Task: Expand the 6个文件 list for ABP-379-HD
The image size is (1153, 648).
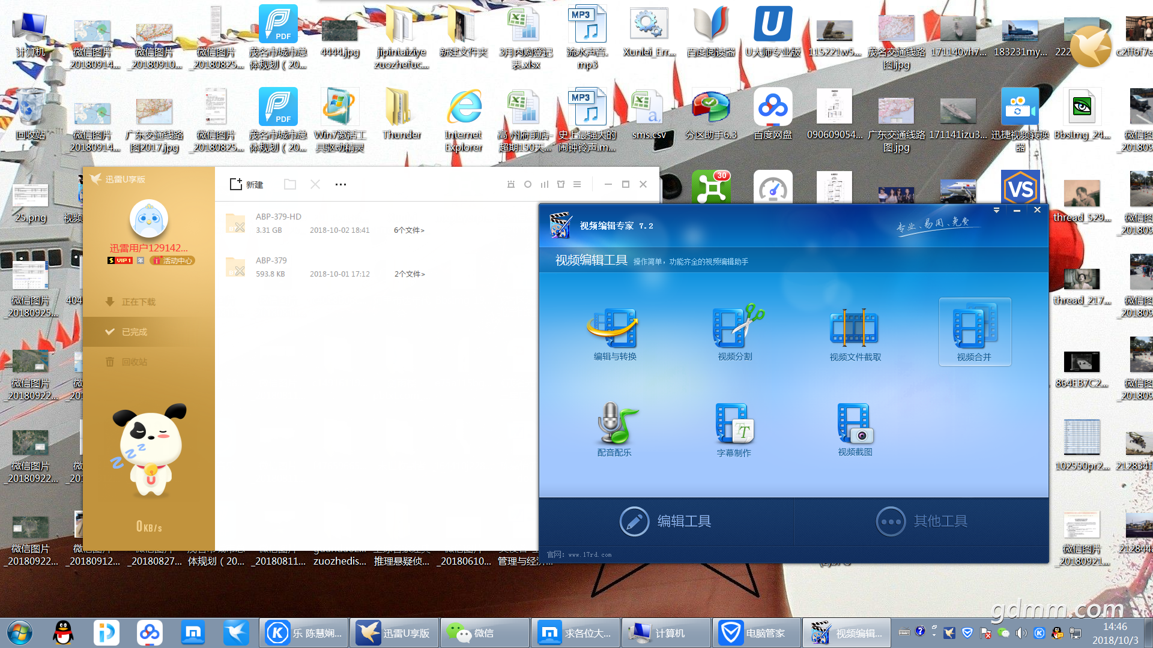Action: coord(409,230)
